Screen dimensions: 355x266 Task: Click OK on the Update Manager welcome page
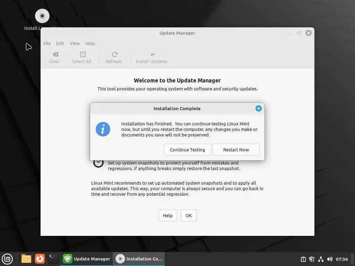[188, 215]
